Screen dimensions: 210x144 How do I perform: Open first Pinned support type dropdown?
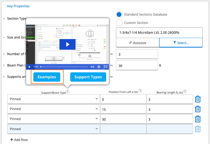pos(54,99)
